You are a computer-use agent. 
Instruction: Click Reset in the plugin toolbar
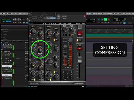click(70, 23)
